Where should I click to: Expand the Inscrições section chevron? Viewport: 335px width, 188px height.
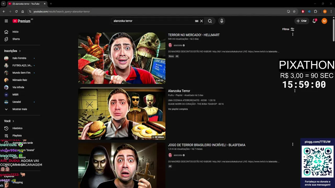[20, 51]
